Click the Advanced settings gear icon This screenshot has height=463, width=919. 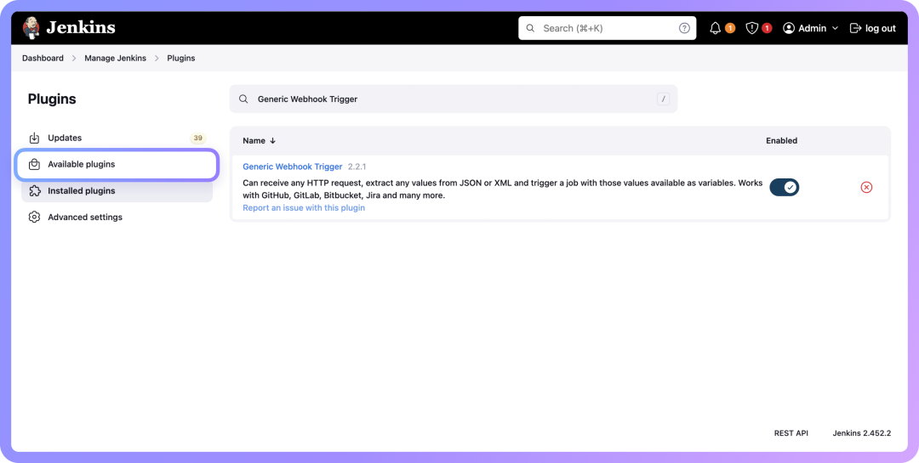pyautogui.click(x=35, y=217)
